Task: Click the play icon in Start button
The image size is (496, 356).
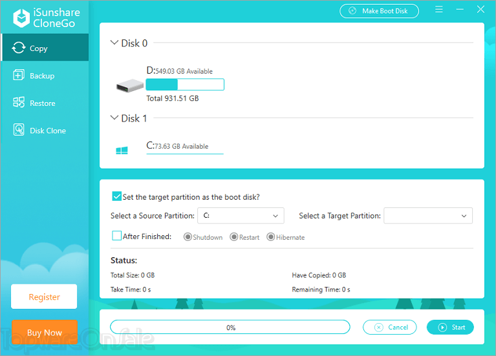Action: point(442,327)
